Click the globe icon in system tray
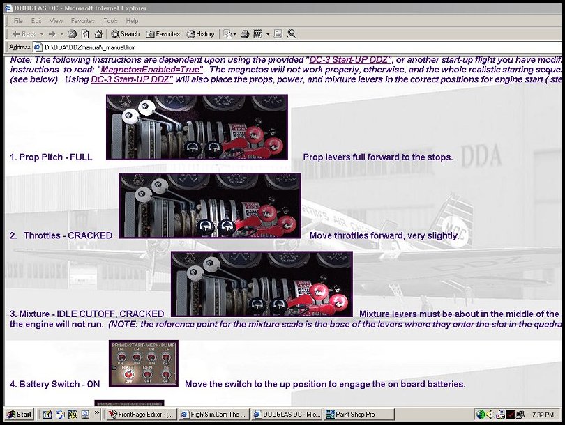The height and width of the screenshot is (425, 565). (481, 415)
